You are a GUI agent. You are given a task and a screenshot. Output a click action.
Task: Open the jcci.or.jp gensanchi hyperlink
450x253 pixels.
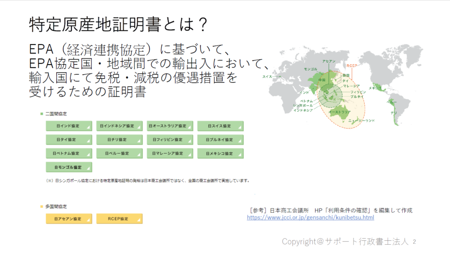pos(310,217)
